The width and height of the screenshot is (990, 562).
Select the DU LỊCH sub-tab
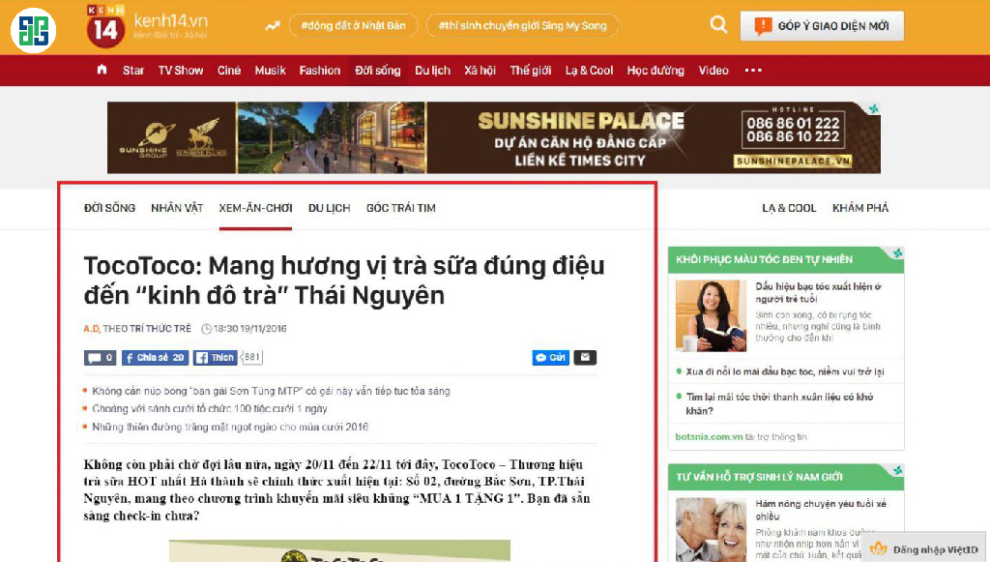tap(329, 208)
